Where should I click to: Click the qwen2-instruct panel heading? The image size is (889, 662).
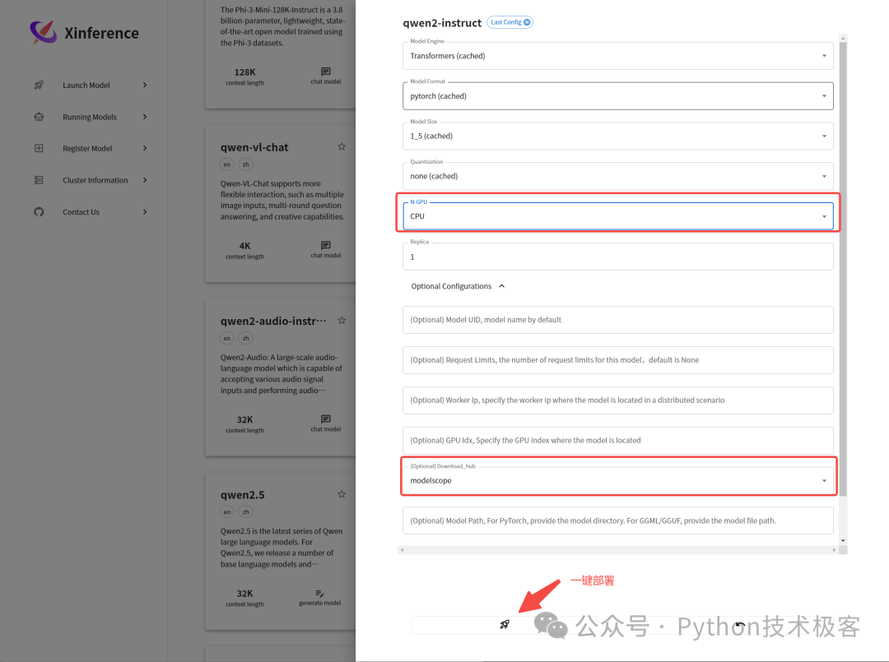pos(442,23)
